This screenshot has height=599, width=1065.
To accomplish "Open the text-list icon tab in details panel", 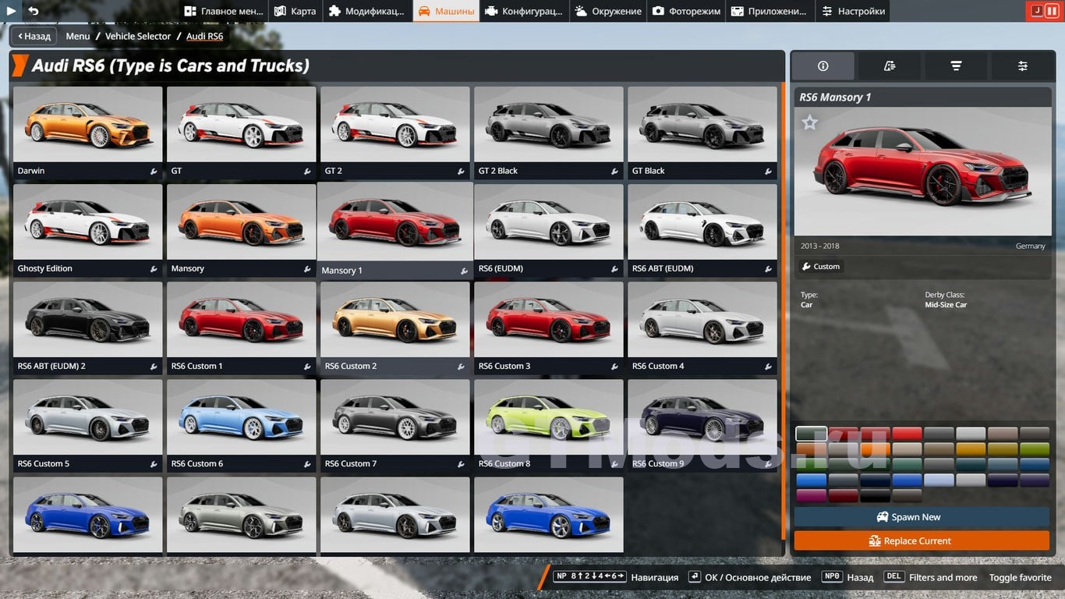I will coord(890,66).
